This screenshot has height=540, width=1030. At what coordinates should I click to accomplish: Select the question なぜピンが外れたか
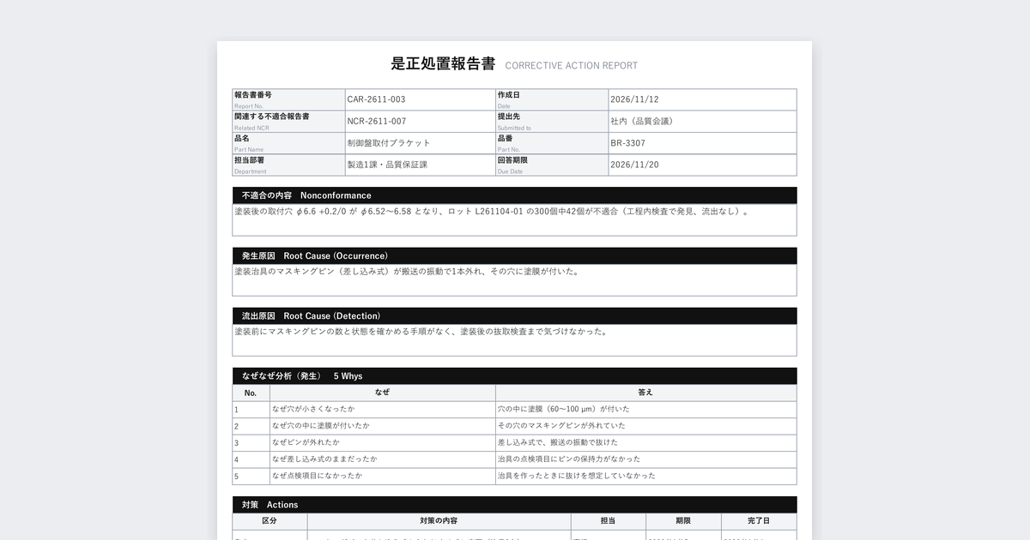306,442
